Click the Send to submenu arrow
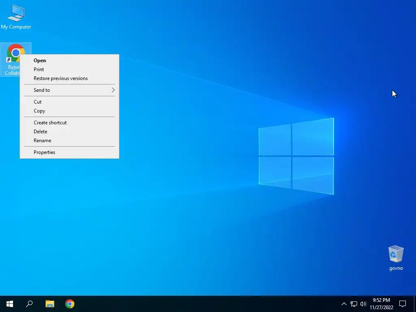The image size is (416, 312). 113,90
